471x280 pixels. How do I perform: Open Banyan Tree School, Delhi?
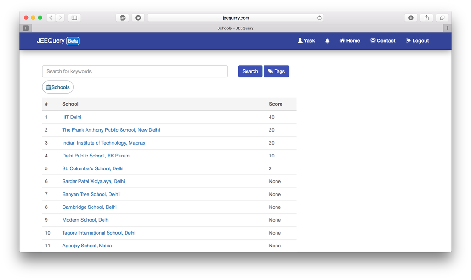pyautogui.click(x=91, y=195)
